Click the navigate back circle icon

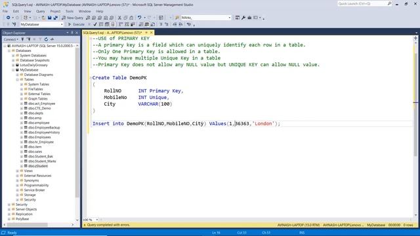coord(9,18)
